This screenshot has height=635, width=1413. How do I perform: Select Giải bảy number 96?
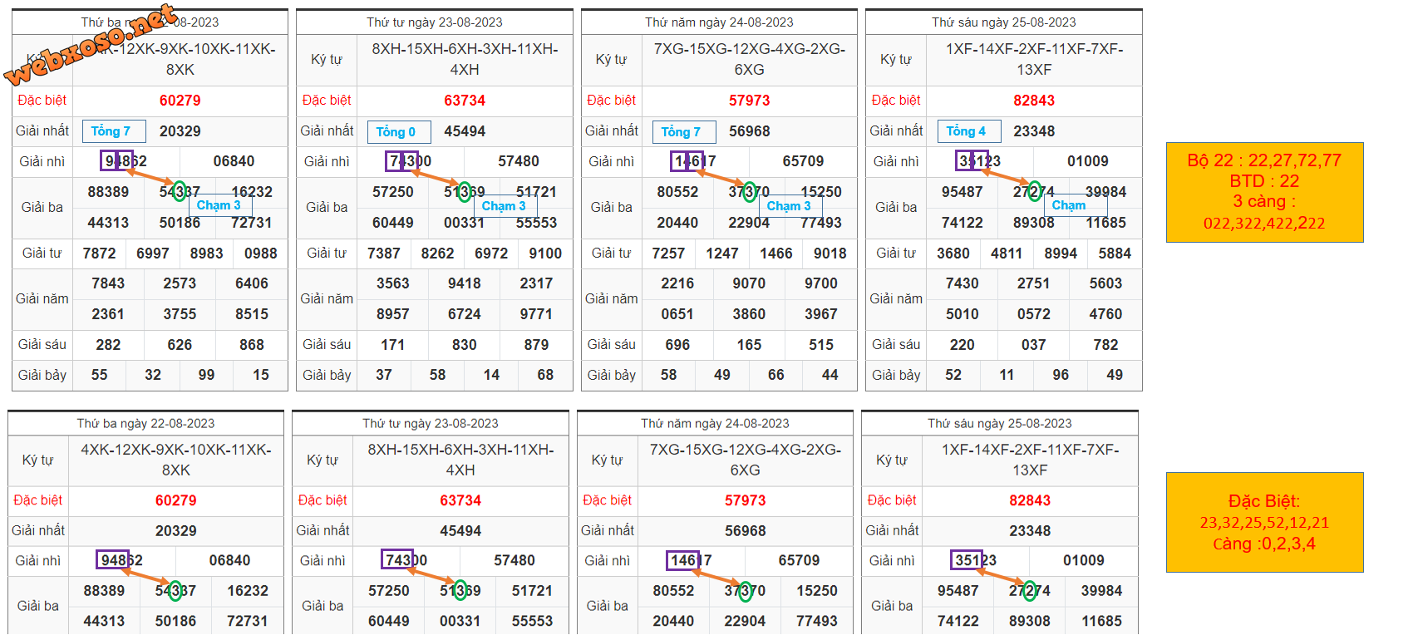(1061, 375)
